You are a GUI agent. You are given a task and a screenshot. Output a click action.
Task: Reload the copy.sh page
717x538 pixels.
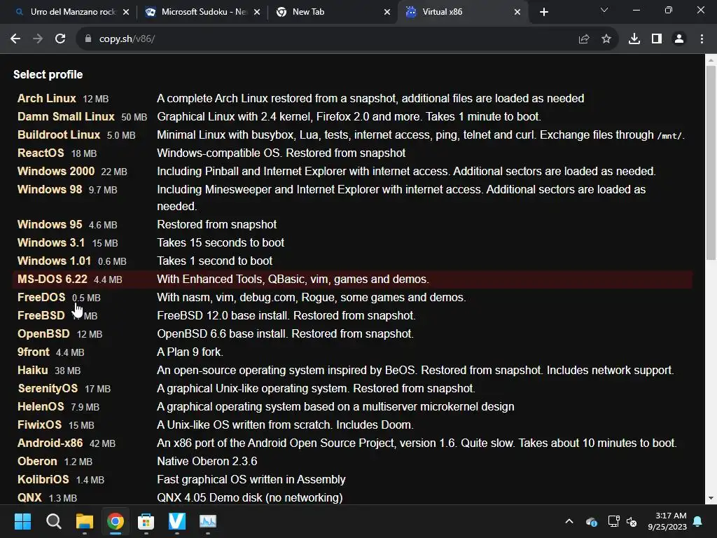(60, 39)
